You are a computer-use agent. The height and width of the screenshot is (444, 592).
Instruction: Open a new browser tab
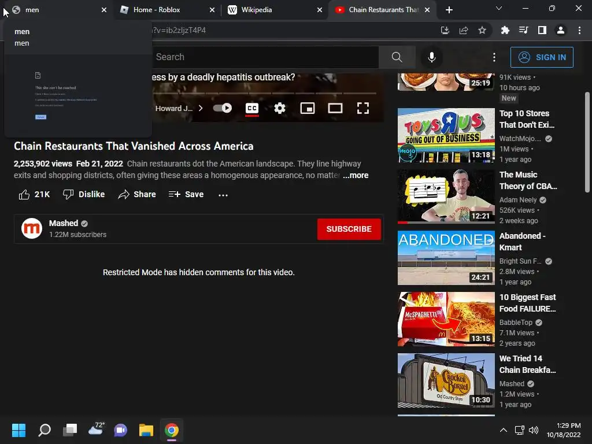449,10
